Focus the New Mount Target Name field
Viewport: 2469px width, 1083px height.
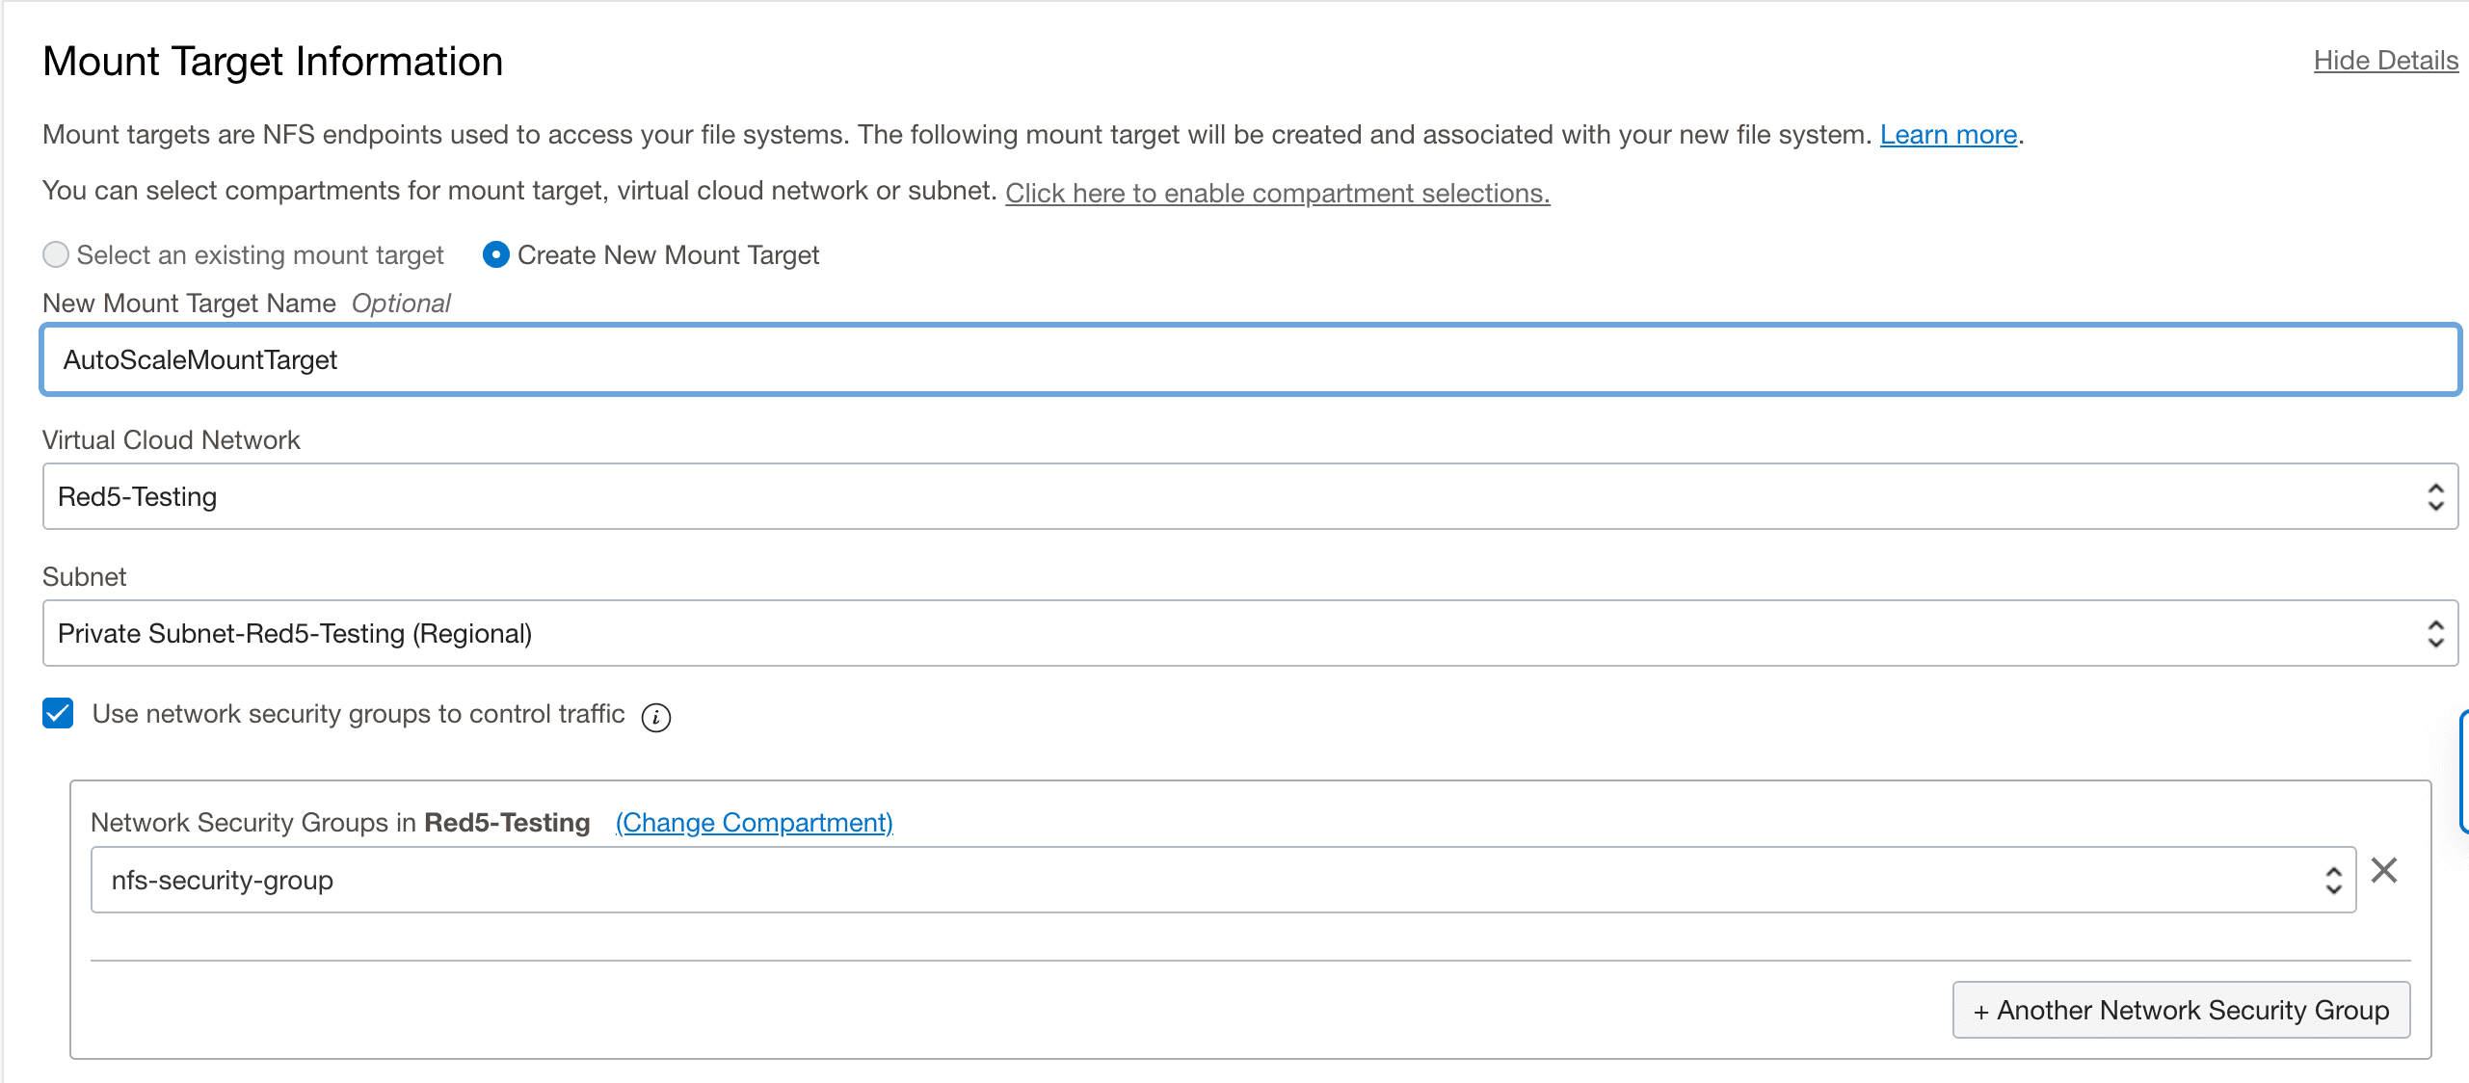click(x=1250, y=360)
